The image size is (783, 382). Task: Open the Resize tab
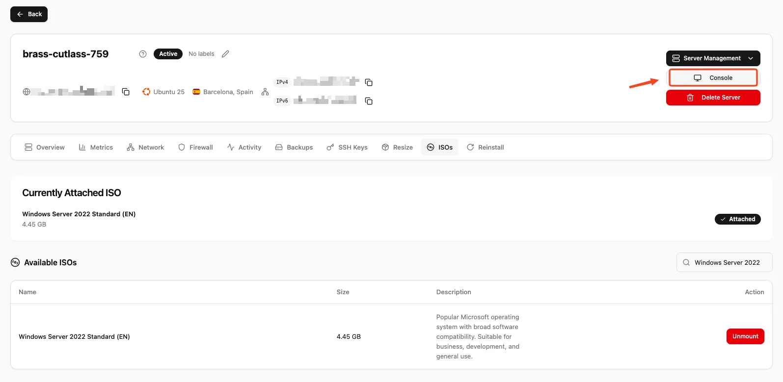[397, 147]
